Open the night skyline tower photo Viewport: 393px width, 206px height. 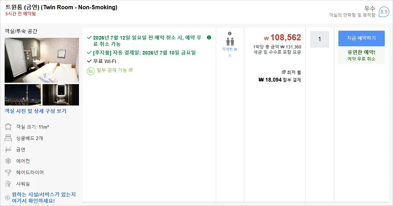(23, 95)
